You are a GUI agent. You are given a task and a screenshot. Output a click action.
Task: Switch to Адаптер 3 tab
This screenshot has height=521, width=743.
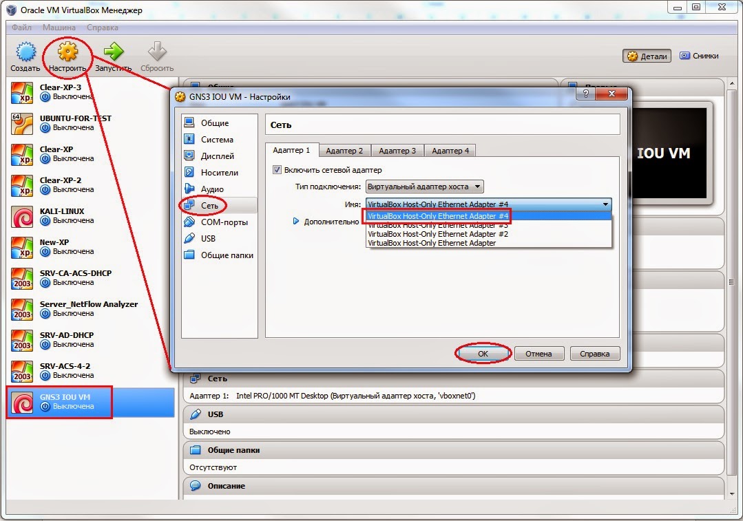(x=397, y=151)
